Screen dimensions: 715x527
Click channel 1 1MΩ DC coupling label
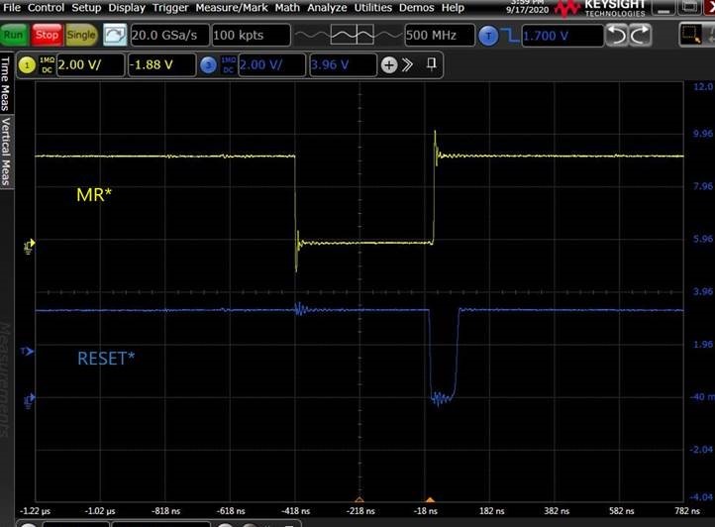tap(47, 65)
